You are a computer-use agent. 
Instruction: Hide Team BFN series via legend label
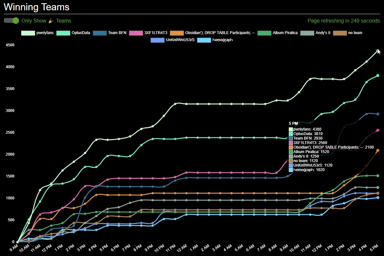[x=117, y=33]
